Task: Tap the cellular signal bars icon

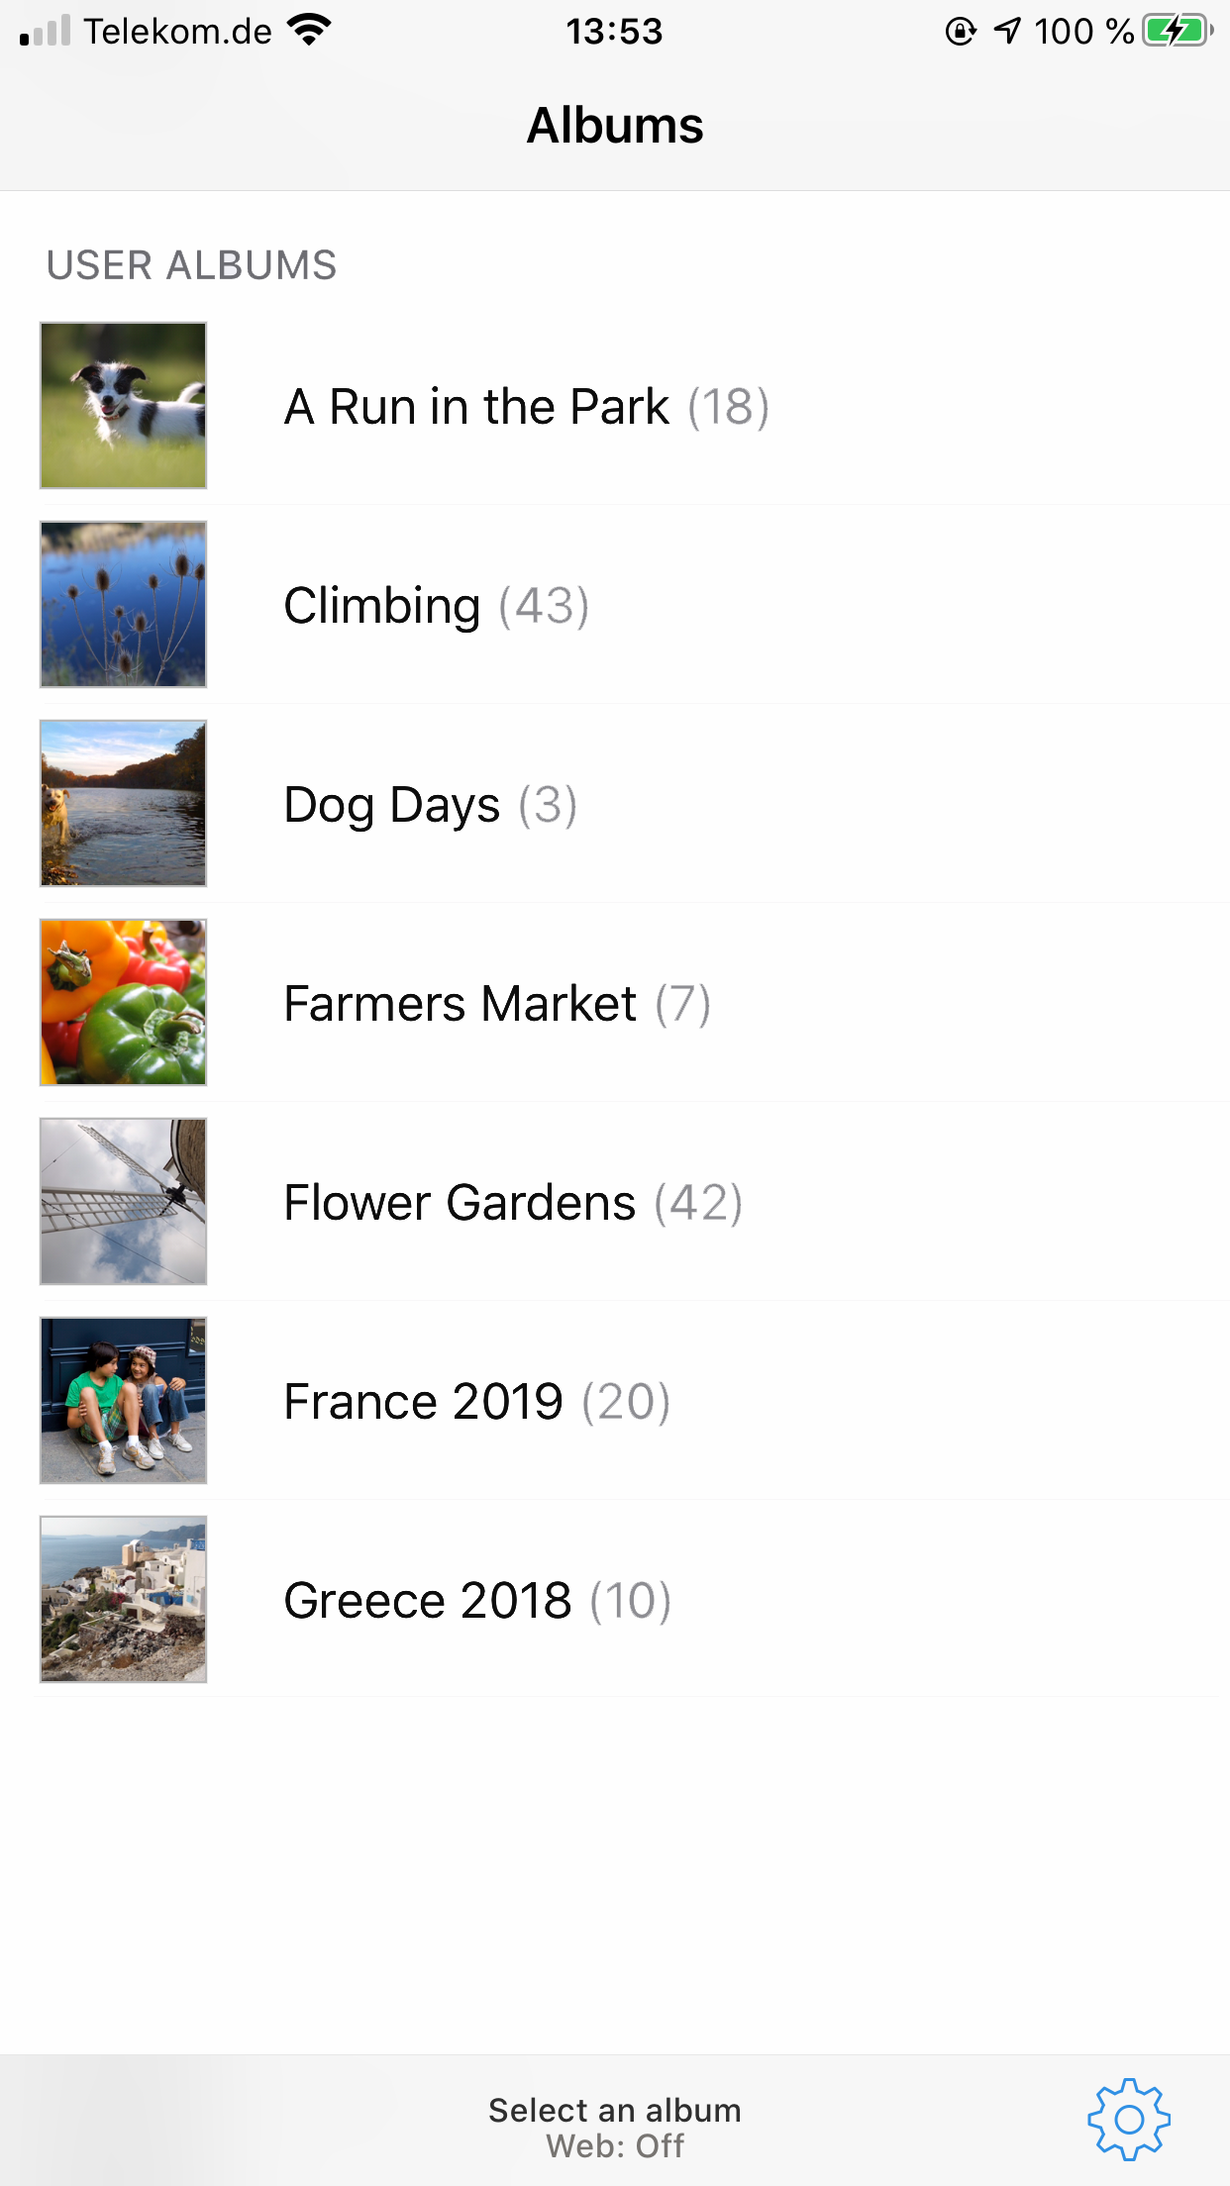Action: tap(45, 32)
